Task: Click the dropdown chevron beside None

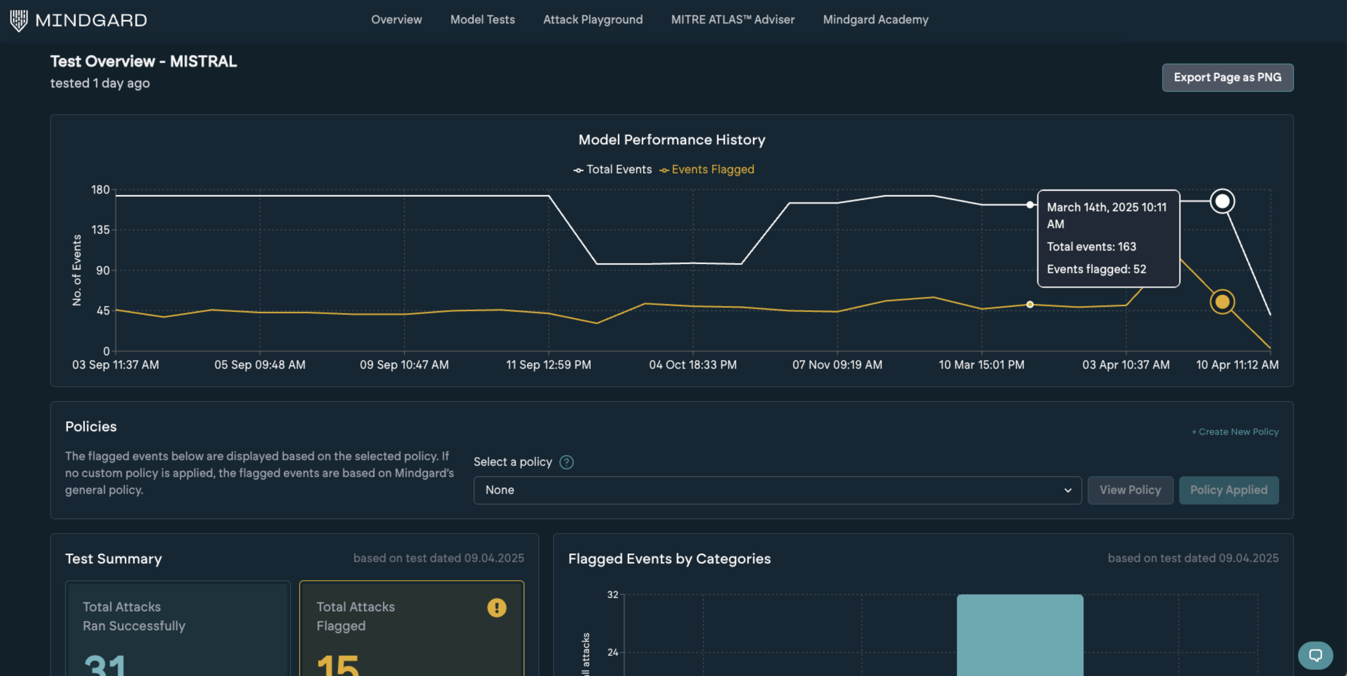Action: (x=1067, y=490)
